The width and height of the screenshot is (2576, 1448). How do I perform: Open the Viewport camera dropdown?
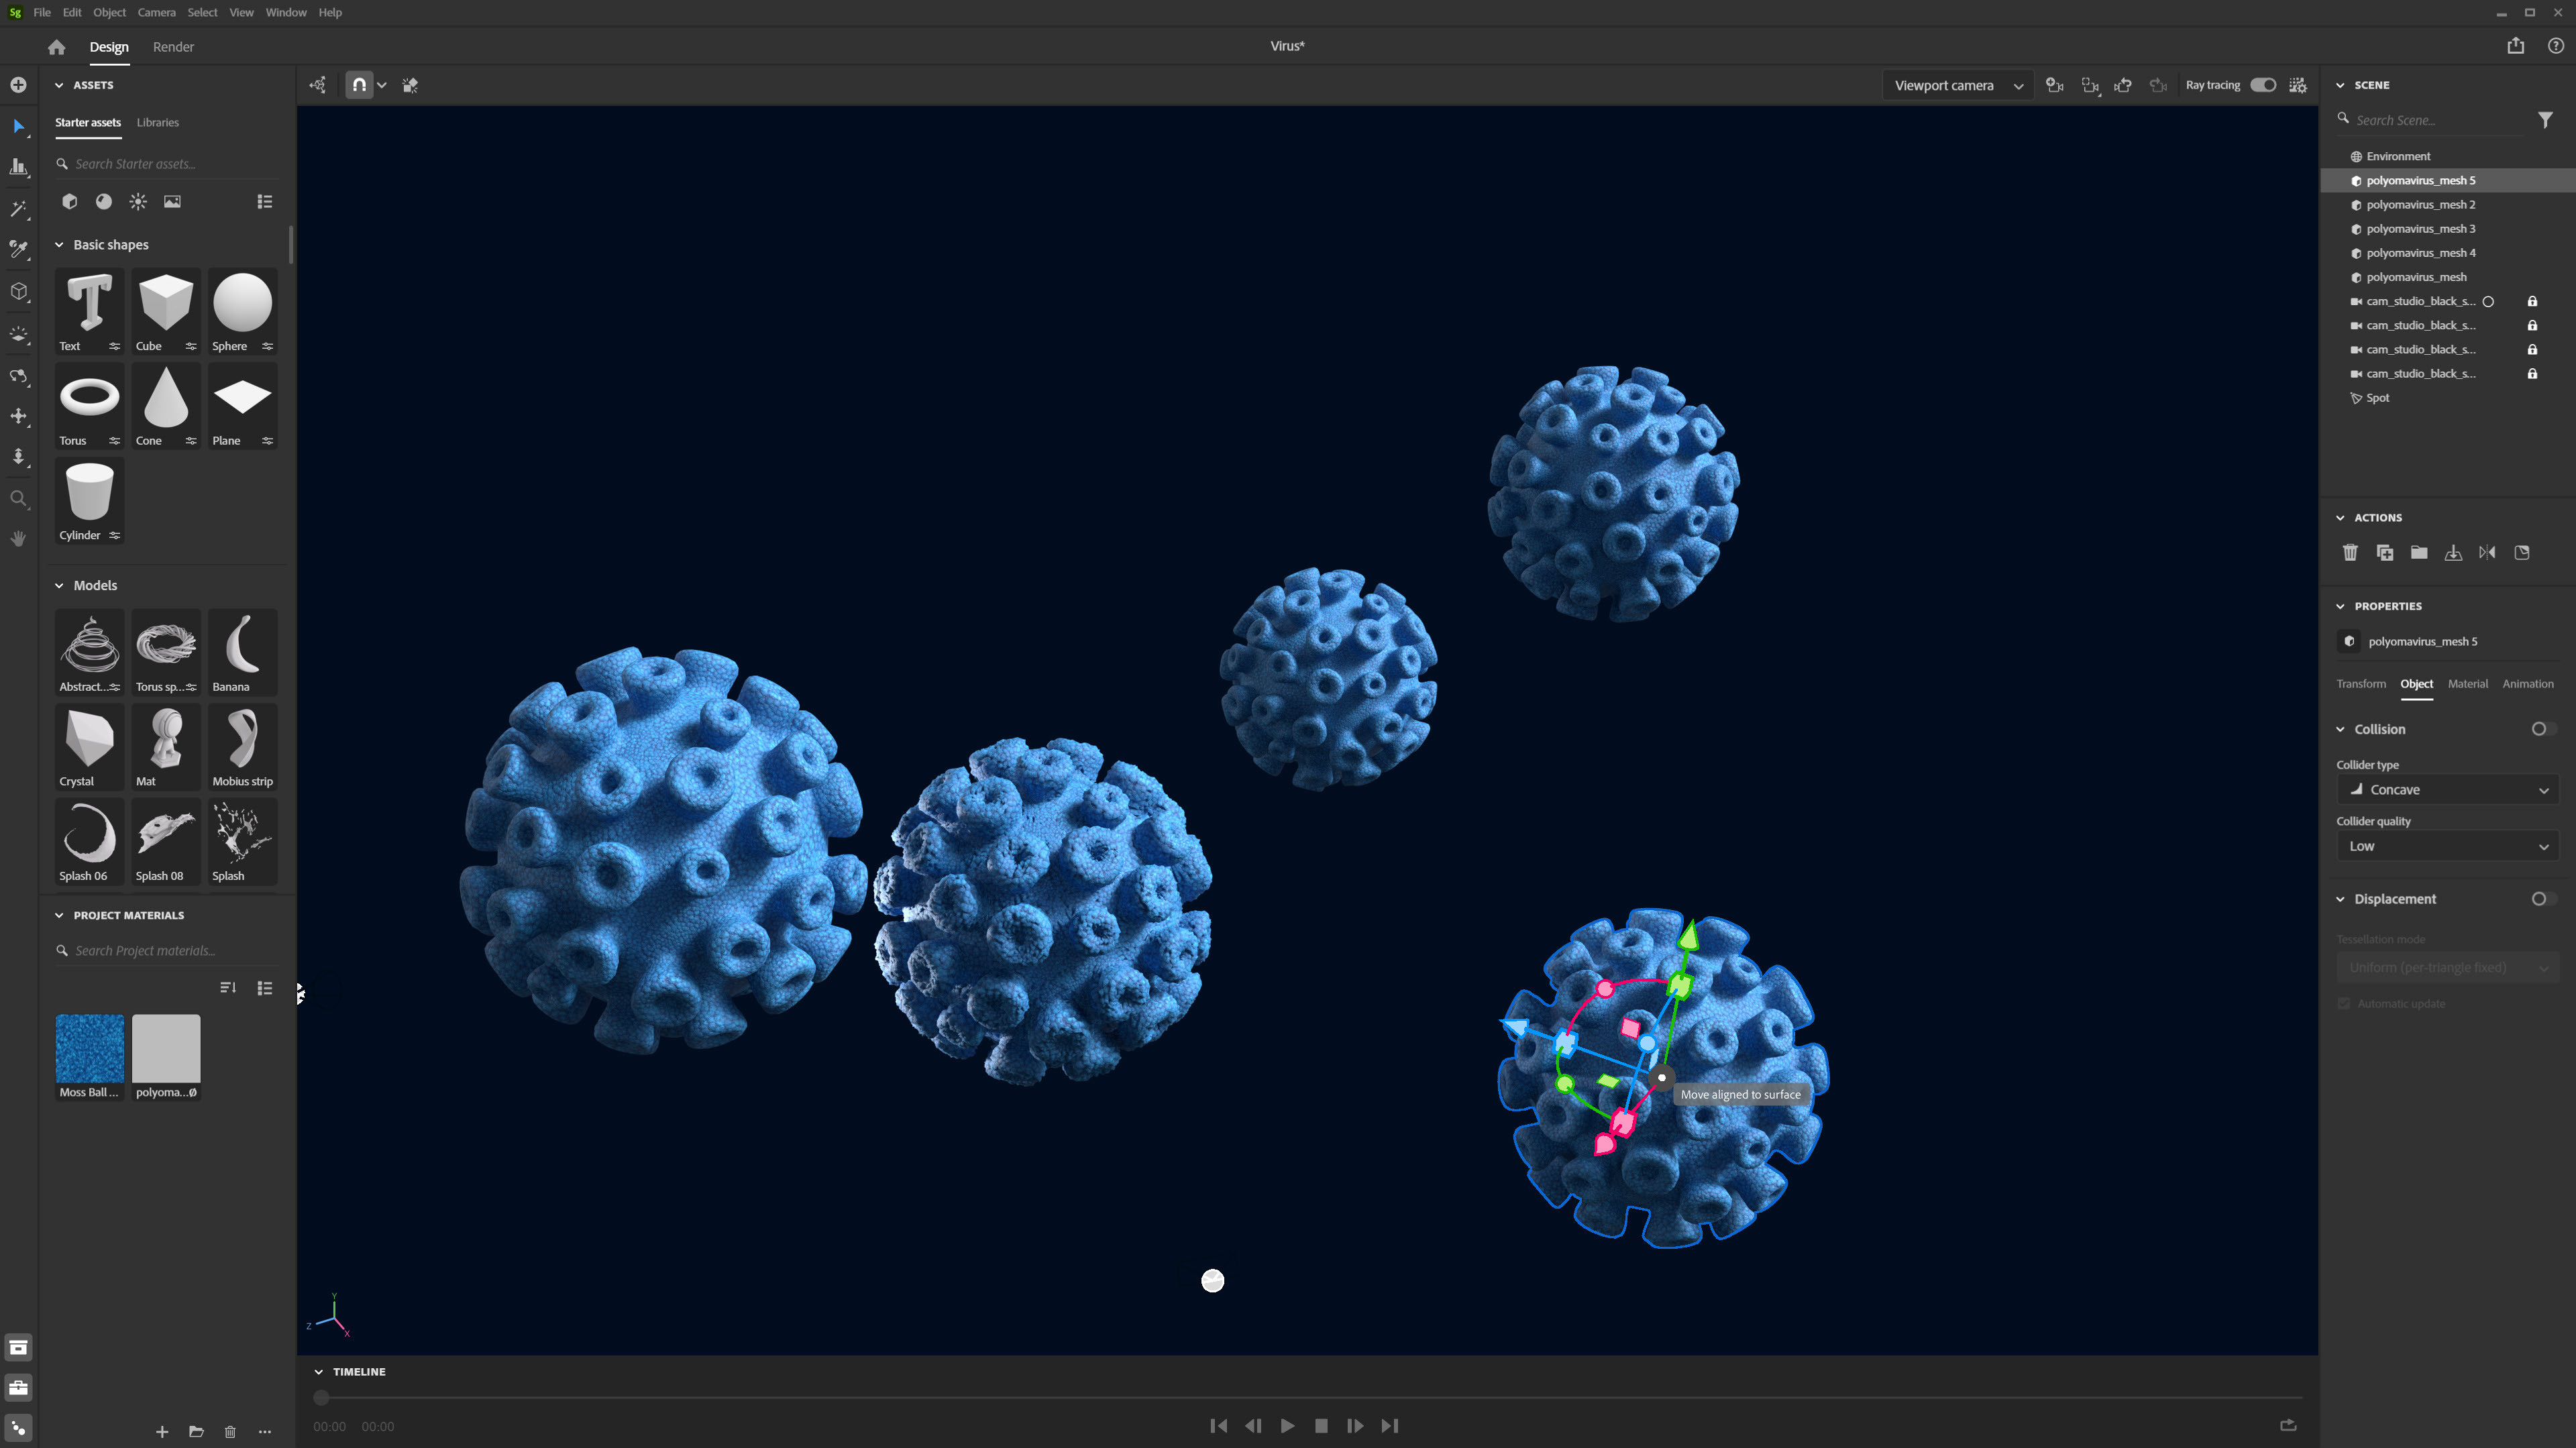(x=1957, y=85)
